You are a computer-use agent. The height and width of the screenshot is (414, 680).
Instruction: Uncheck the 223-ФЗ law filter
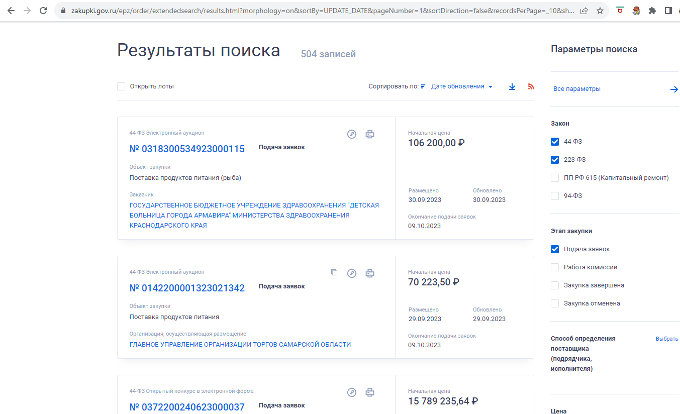coord(555,160)
